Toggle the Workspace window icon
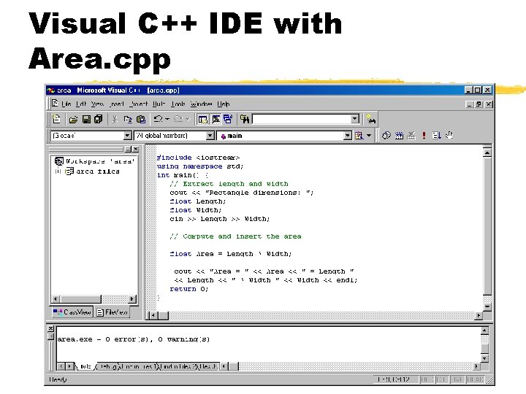 [x=202, y=119]
